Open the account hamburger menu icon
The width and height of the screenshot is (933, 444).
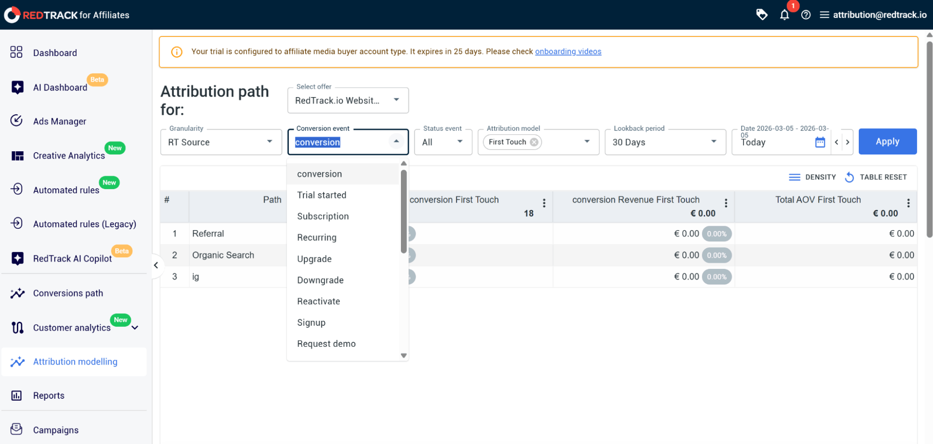click(x=824, y=15)
